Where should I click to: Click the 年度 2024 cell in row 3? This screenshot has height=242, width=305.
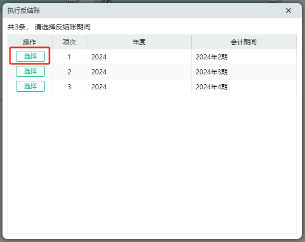[x=99, y=87]
